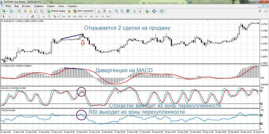Expand the Profiles dropdown arrow

tap(14, 11)
